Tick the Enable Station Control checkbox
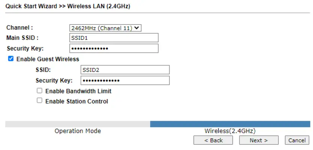 click(39, 101)
